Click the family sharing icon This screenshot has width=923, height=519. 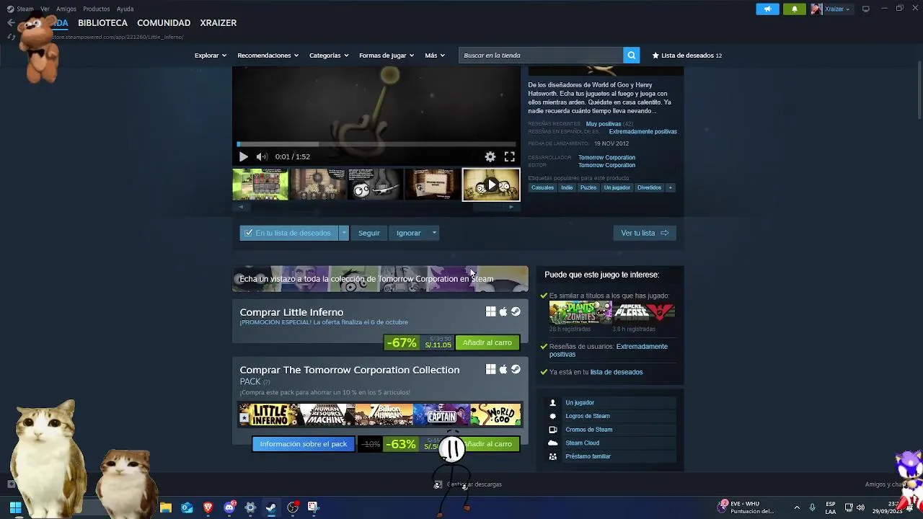[553, 456]
